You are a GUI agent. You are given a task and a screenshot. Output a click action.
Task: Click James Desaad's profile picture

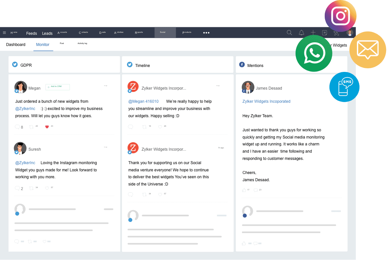248,87
